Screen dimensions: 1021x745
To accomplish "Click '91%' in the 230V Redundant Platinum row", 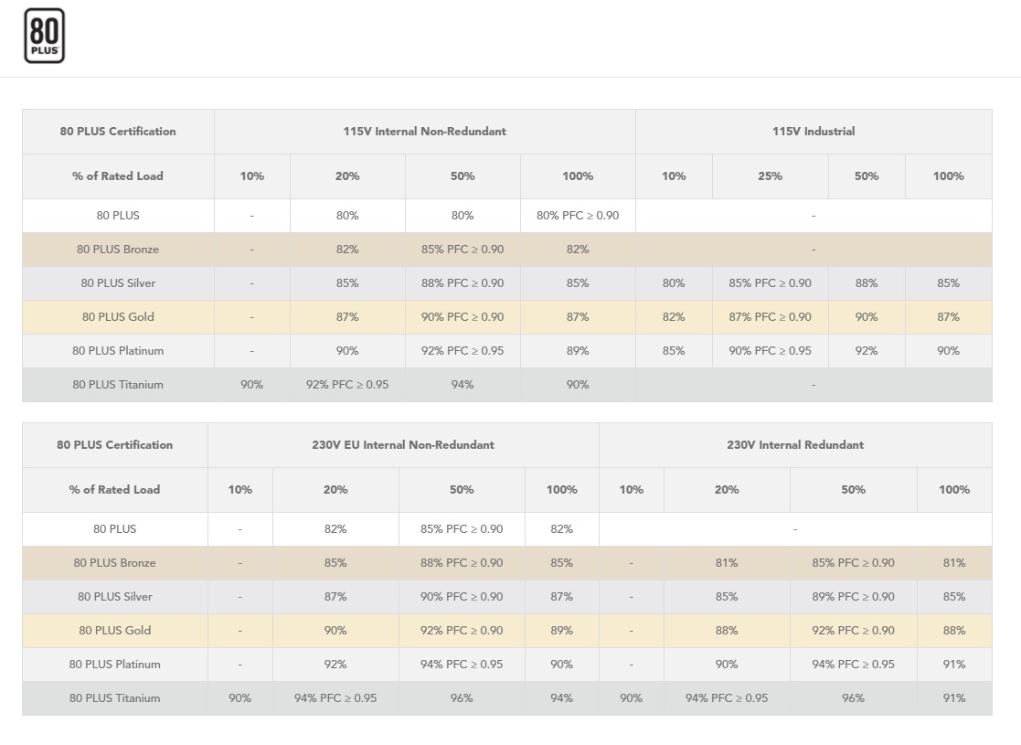I will click(x=954, y=665).
